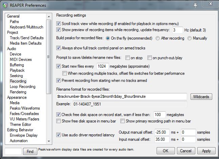Screen dimensions: 219x159
Task: Click the sidebar scroll down arrow
Action: point(49,141)
